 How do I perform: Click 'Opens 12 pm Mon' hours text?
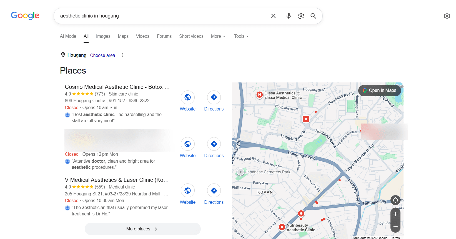click(x=100, y=154)
